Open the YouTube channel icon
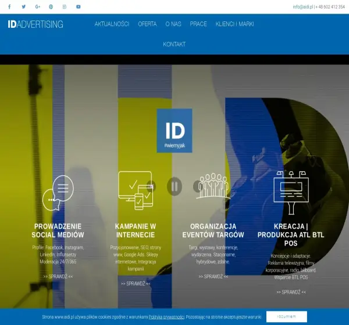This screenshot has height=325, width=349. [79, 6]
